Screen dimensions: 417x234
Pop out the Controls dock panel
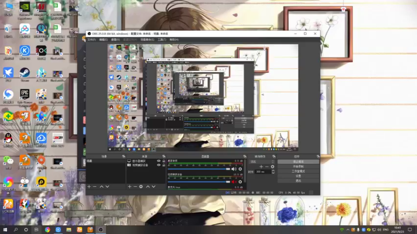point(318,157)
